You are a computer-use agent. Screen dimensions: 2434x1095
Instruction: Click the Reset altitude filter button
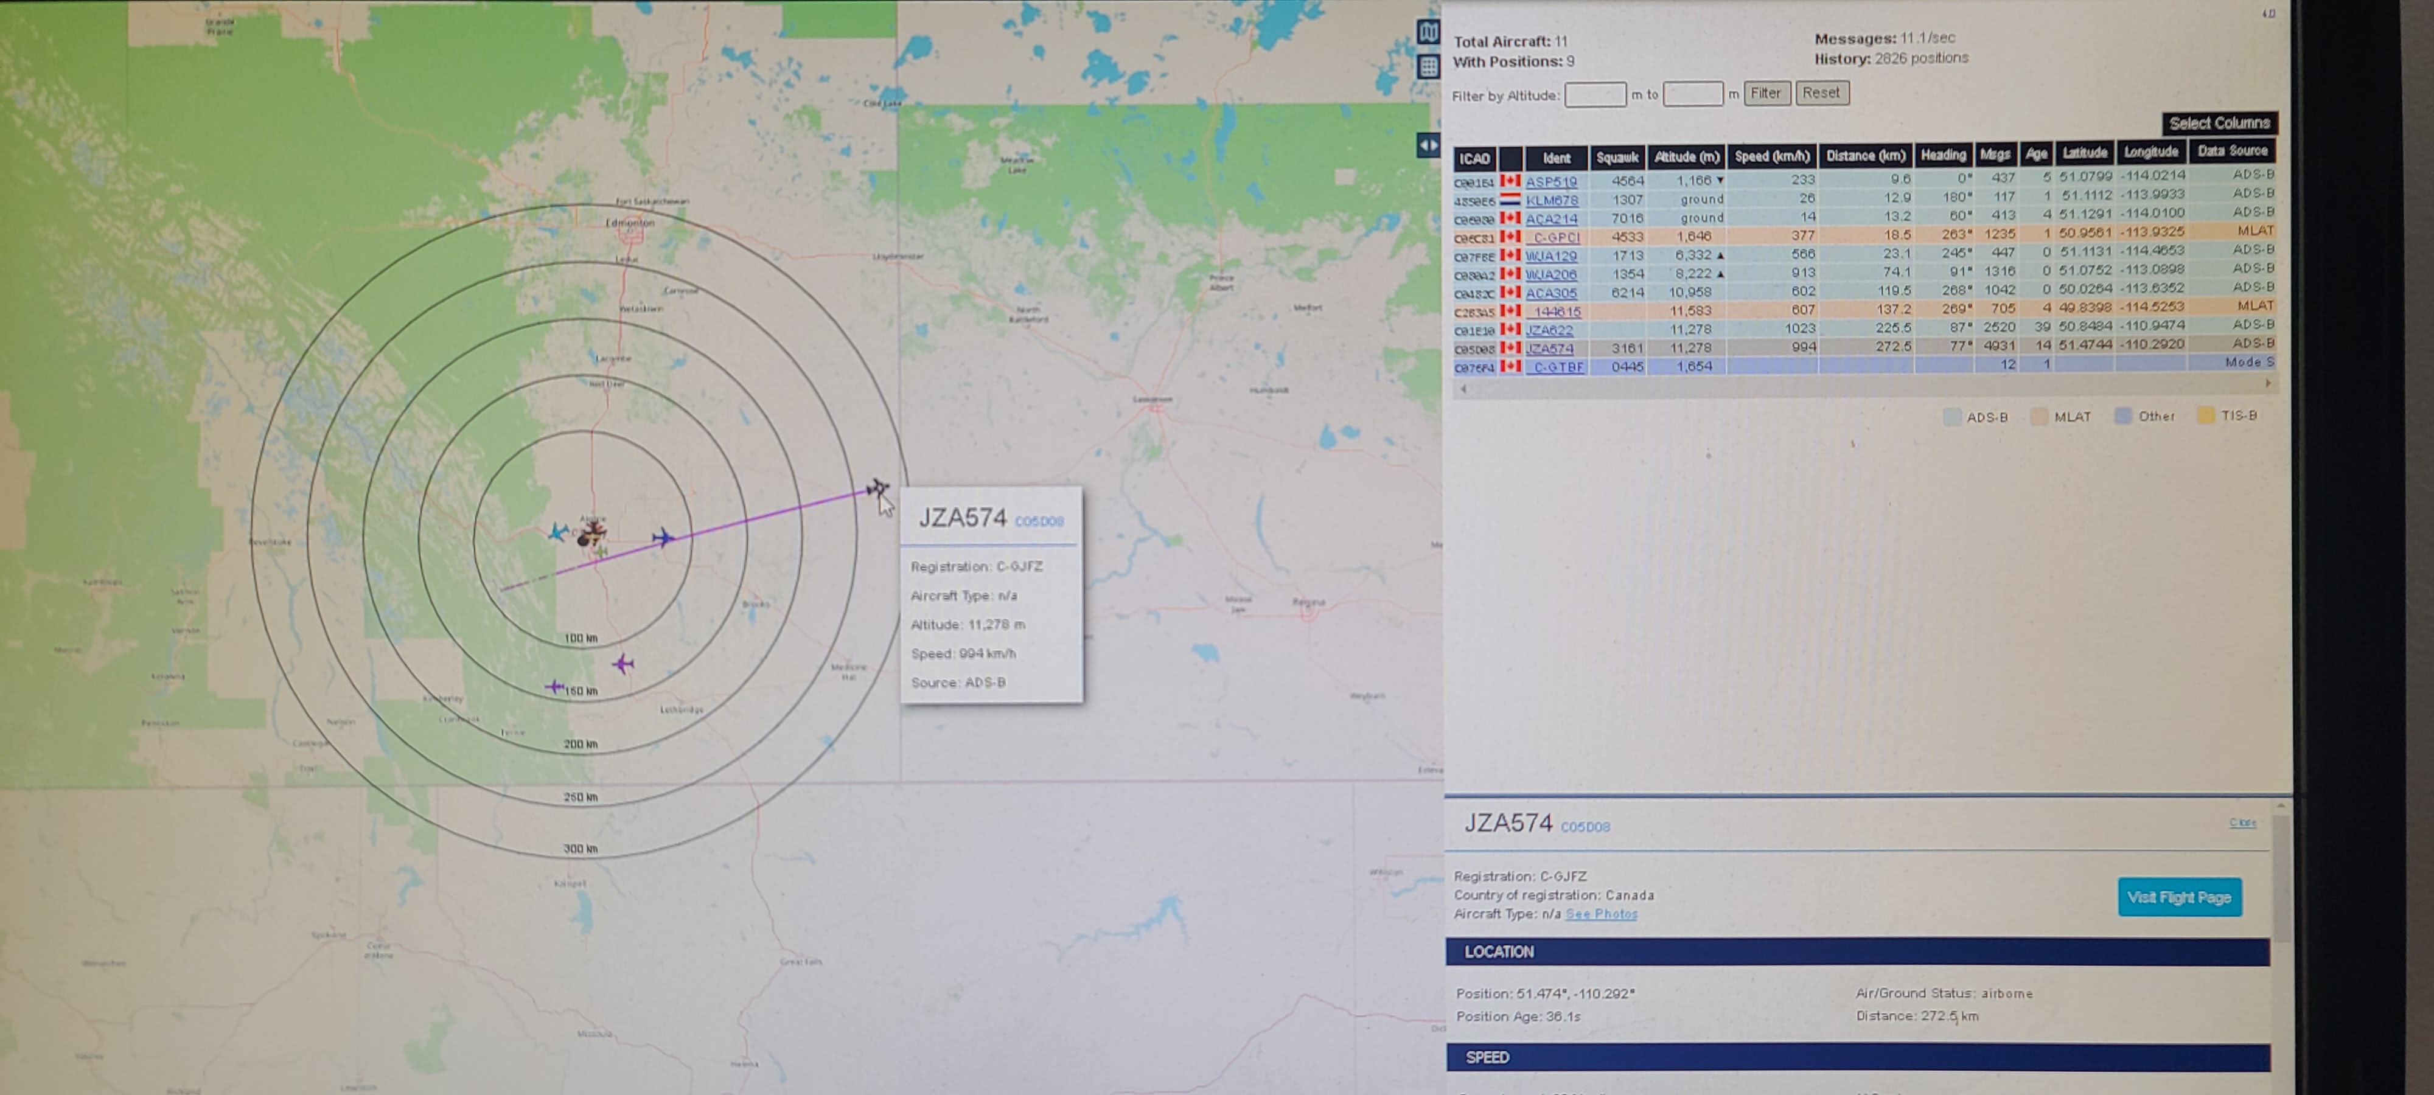pos(1821,92)
